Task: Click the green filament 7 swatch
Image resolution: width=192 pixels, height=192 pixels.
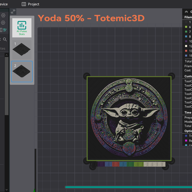Action: point(186,32)
